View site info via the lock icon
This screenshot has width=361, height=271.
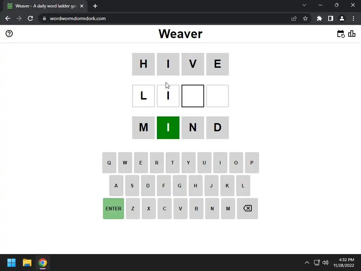[x=44, y=18]
